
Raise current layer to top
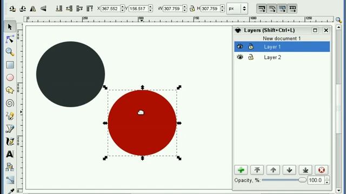click(257, 170)
